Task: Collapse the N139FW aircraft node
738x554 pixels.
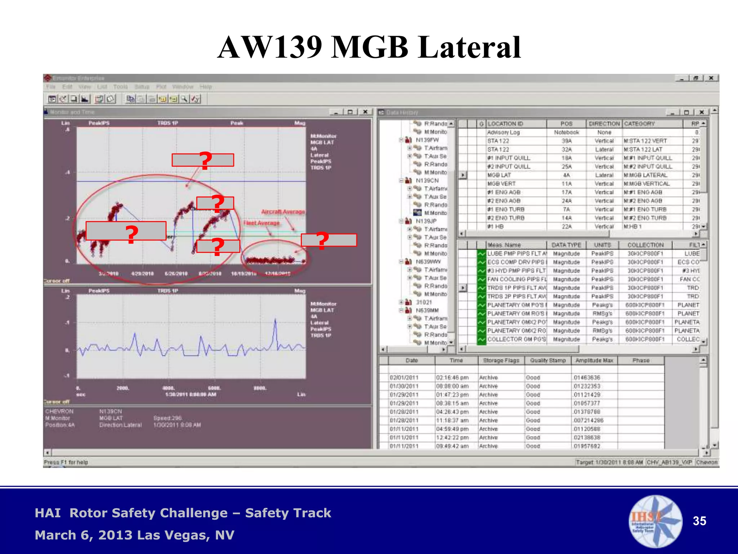Action: 401,140
